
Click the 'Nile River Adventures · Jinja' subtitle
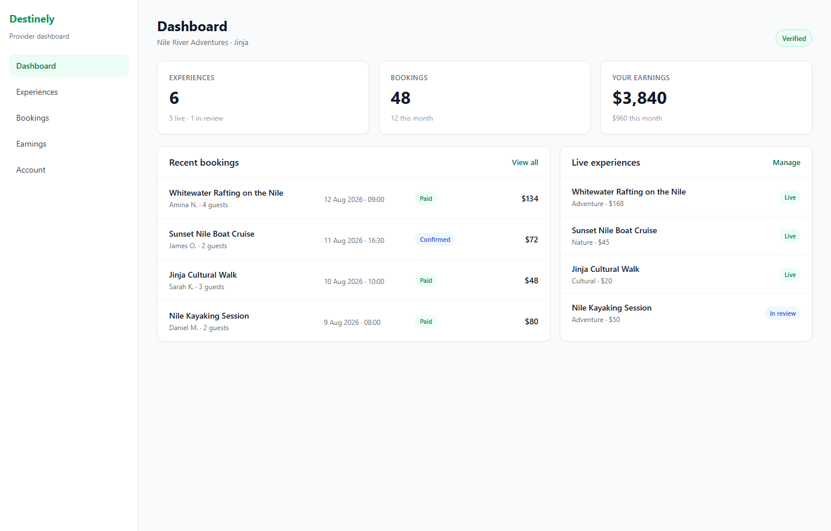[x=203, y=43]
